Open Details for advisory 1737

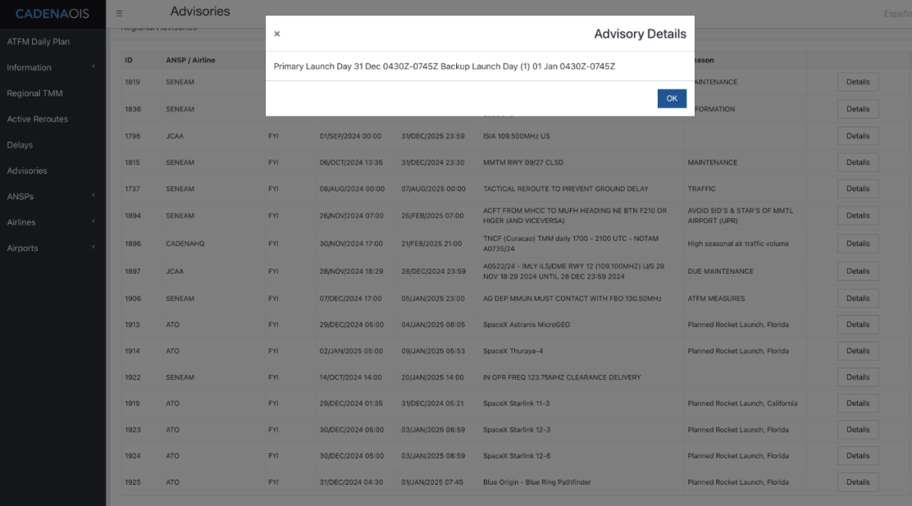pos(857,188)
